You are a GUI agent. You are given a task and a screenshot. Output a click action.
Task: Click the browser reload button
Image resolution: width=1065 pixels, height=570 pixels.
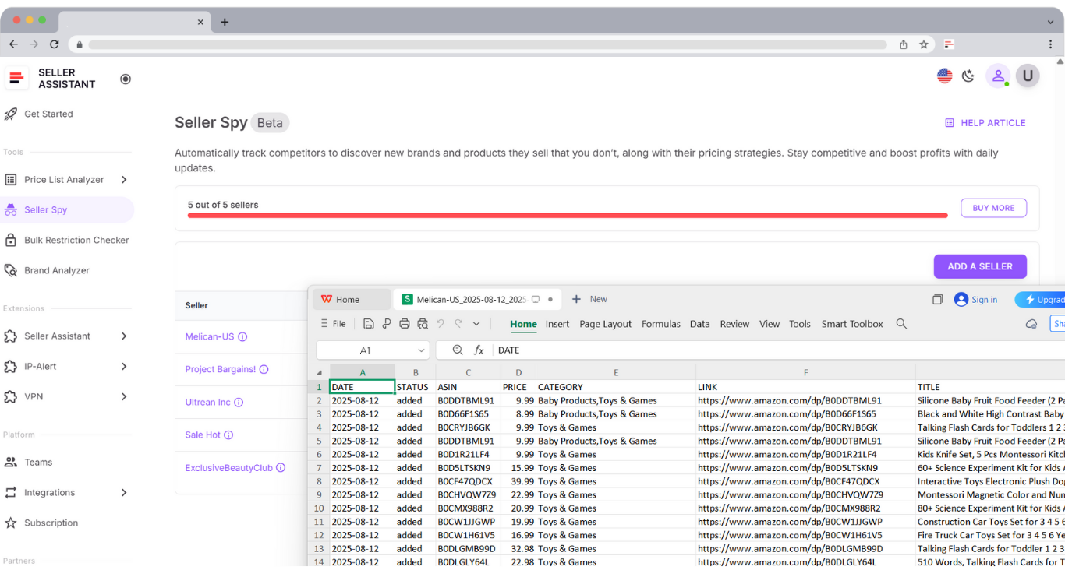click(54, 44)
